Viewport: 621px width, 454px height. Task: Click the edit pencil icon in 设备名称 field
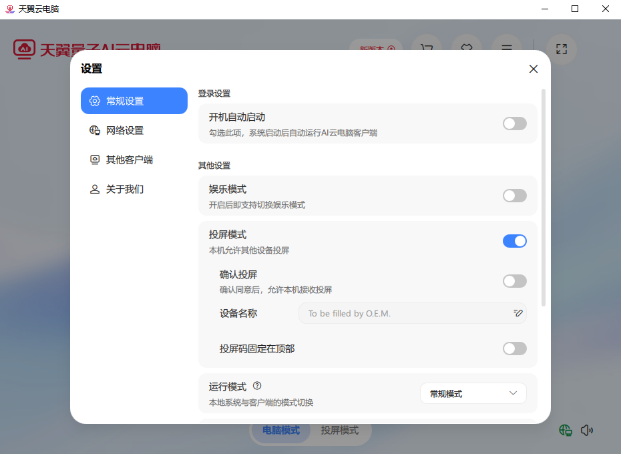coord(517,313)
